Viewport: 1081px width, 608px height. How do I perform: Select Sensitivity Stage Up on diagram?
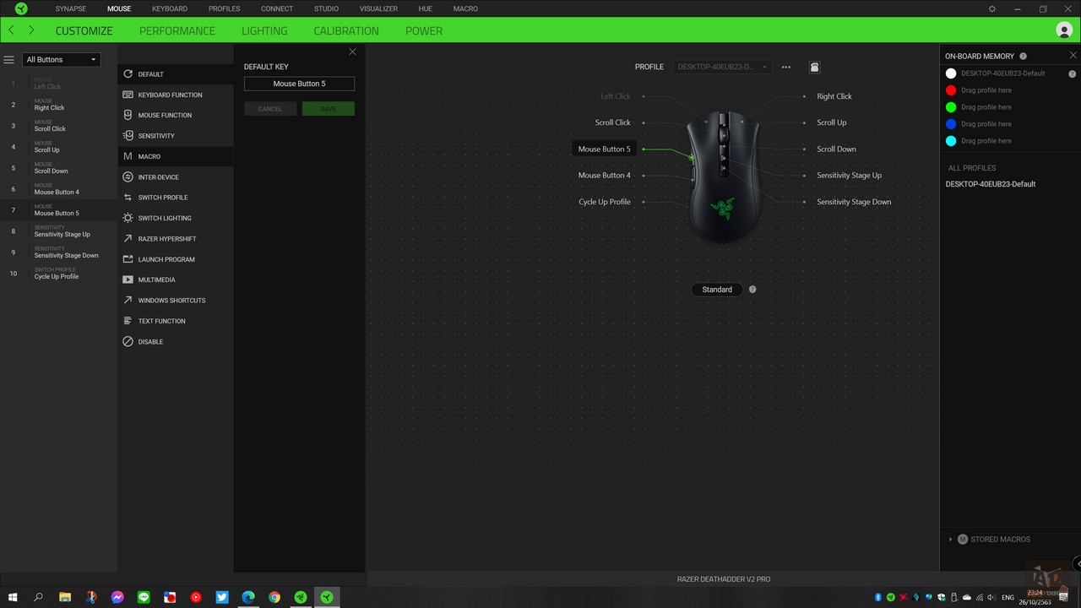(849, 176)
